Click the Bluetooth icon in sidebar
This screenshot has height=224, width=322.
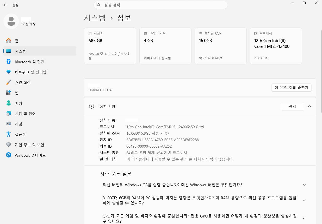pos(9,62)
